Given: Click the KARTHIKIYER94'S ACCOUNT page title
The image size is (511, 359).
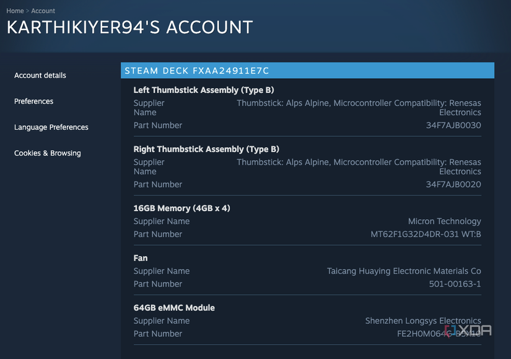Looking at the screenshot, I should [x=130, y=28].
